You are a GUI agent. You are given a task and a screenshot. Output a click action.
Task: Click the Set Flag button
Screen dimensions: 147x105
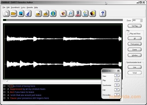pos(135,26)
